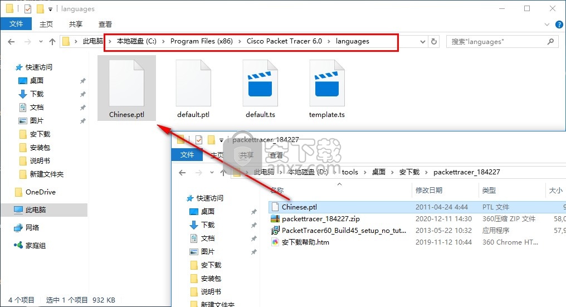Refresh the languages folder view

click(x=434, y=42)
